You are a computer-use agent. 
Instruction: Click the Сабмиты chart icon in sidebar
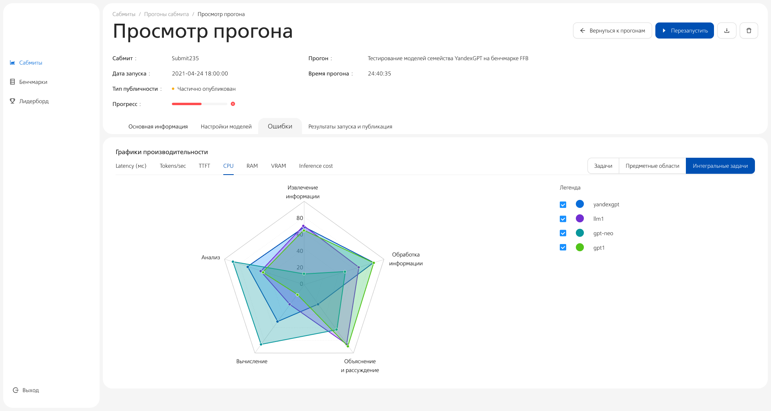[12, 63]
